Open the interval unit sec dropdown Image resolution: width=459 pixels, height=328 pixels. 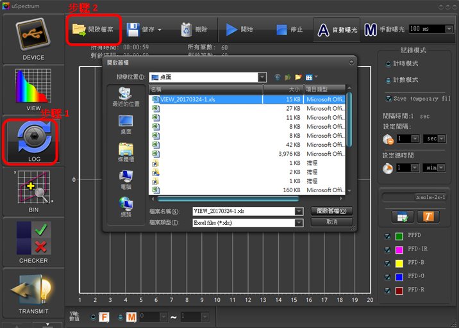pos(442,138)
